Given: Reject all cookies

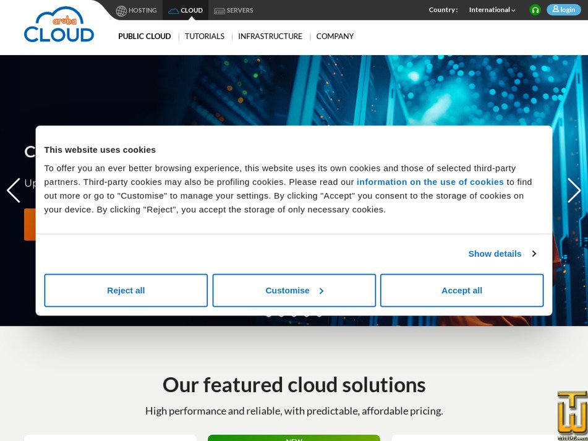Looking at the screenshot, I should (126, 290).
